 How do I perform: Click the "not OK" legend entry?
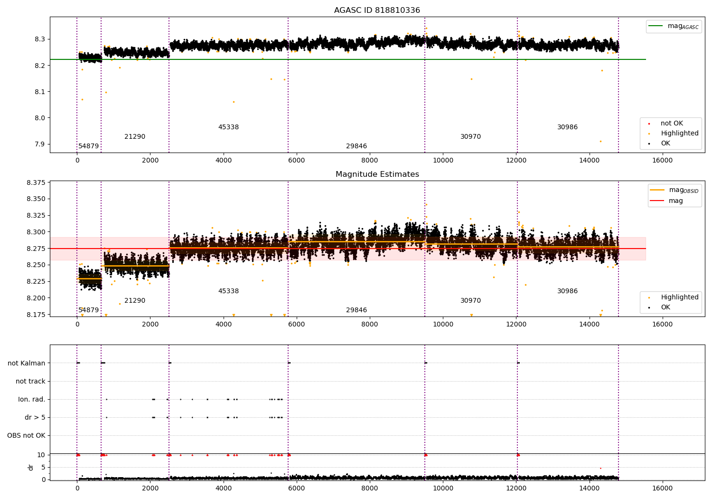click(672, 124)
